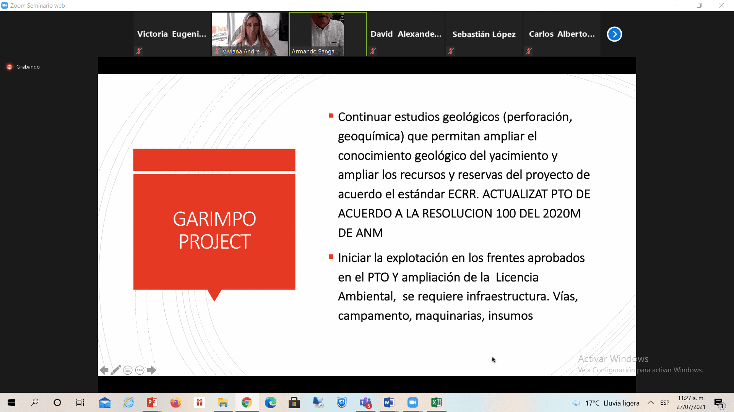
Task: Click 'Continuar estudios geológicos' bullet text
Action: [x=464, y=175]
